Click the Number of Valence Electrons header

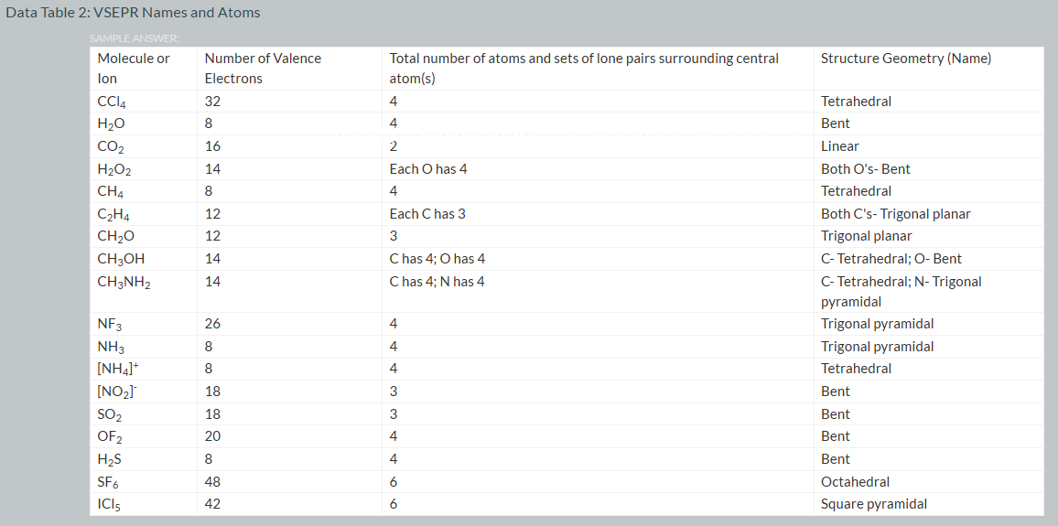263,68
